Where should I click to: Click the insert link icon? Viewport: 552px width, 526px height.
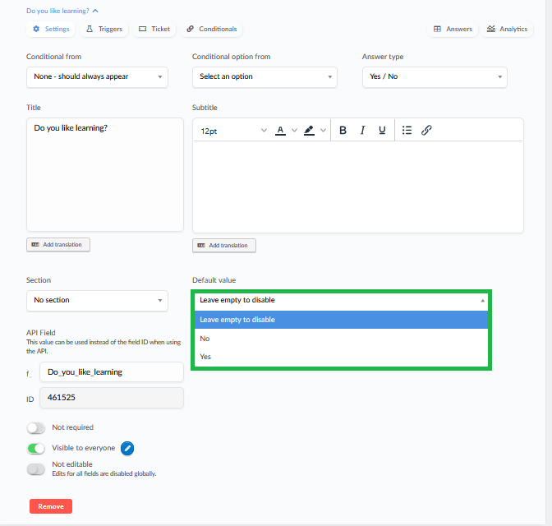(x=426, y=131)
